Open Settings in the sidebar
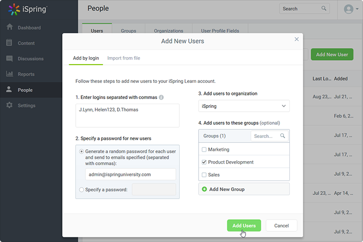This screenshot has width=363, height=242. coord(27,106)
